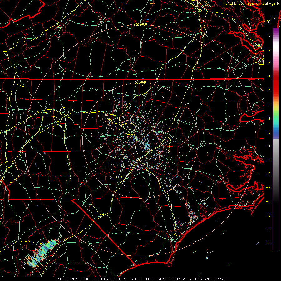Click the -5 value on the scale

point(268,201)
